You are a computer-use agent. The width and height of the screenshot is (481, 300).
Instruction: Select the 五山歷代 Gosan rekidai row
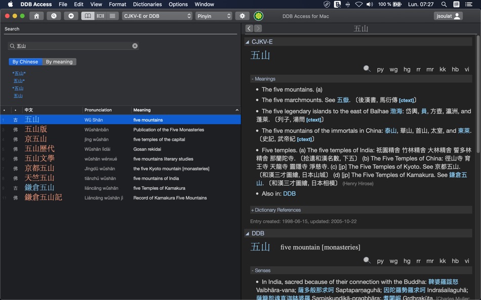coord(121,149)
